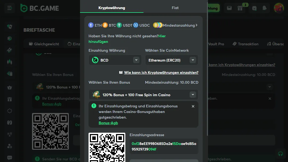Open the BCD deposit currency dropdown

coord(115,60)
